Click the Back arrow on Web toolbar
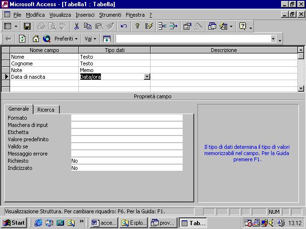The image size is (306, 229). point(8,39)
